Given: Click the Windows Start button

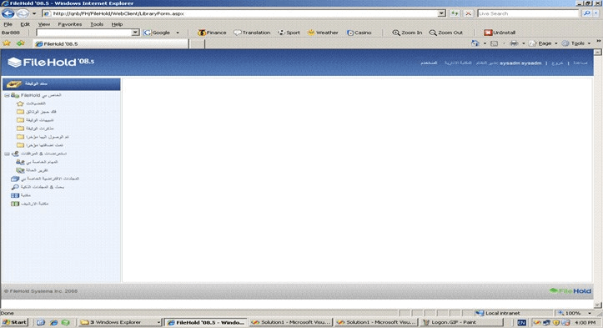Looking at the screenshot, I should click(15, 322).
